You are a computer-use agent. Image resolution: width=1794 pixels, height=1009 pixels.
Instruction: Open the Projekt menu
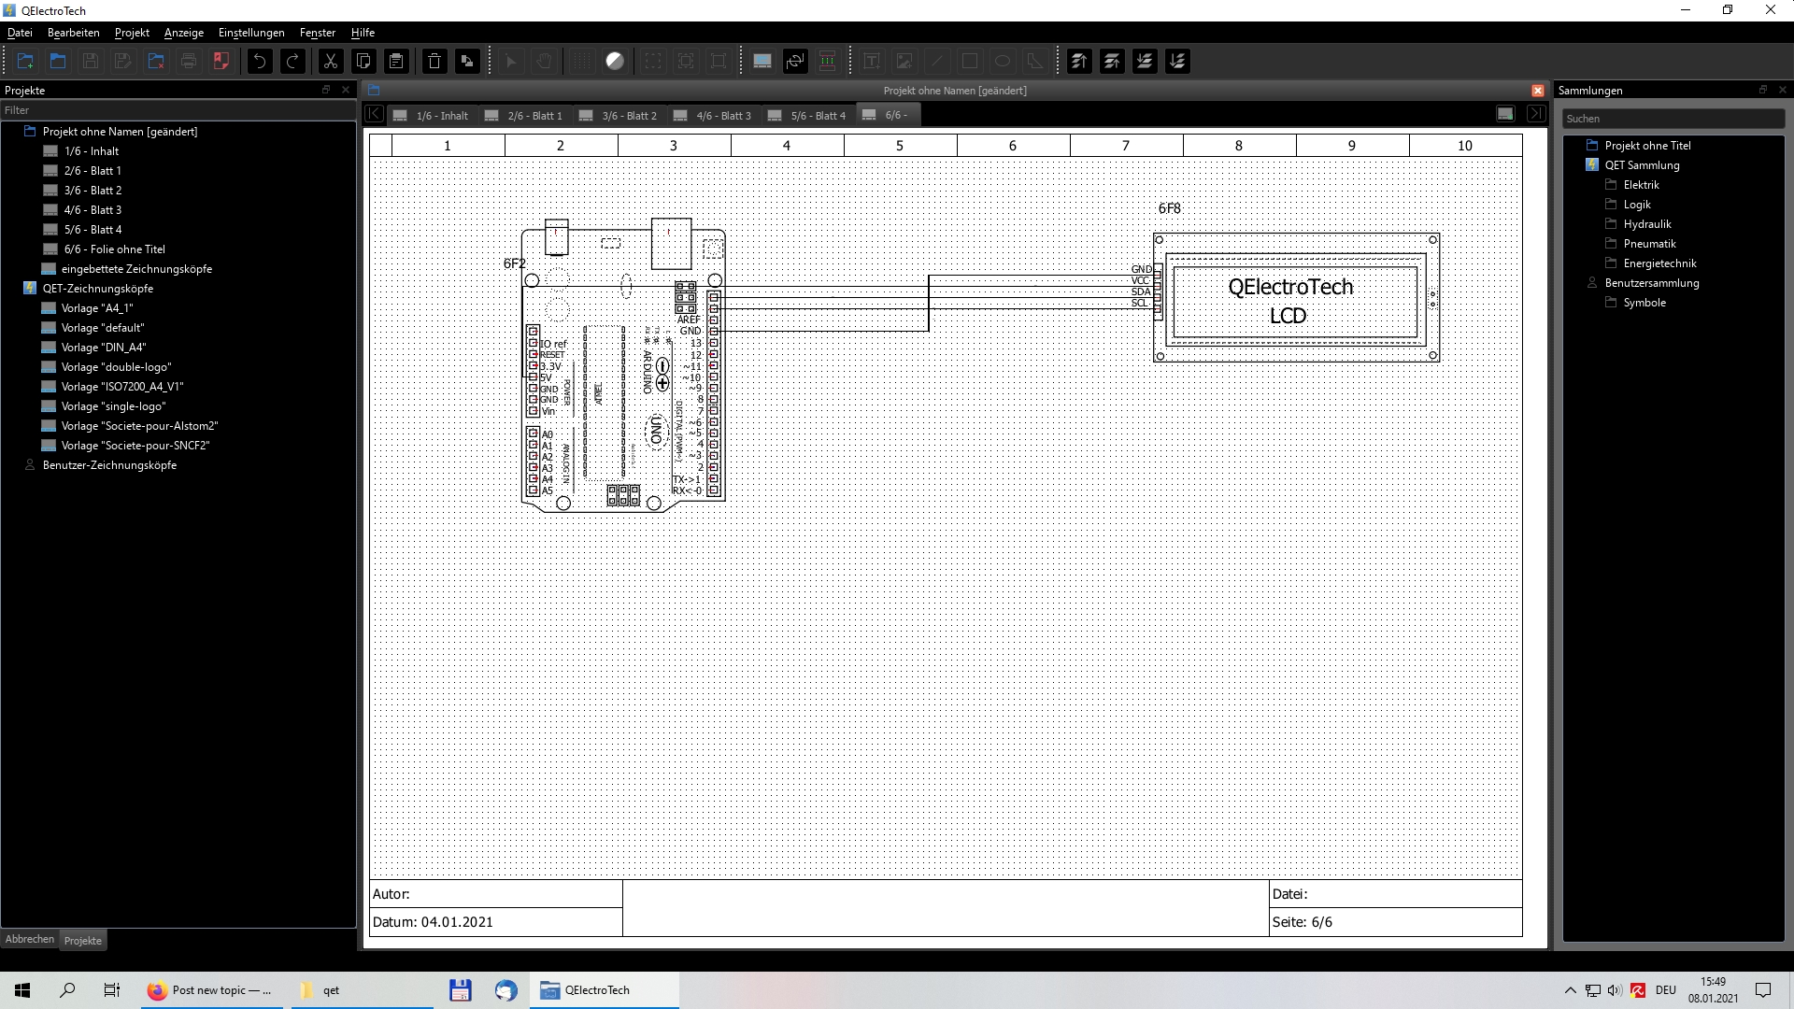[132, 33]
